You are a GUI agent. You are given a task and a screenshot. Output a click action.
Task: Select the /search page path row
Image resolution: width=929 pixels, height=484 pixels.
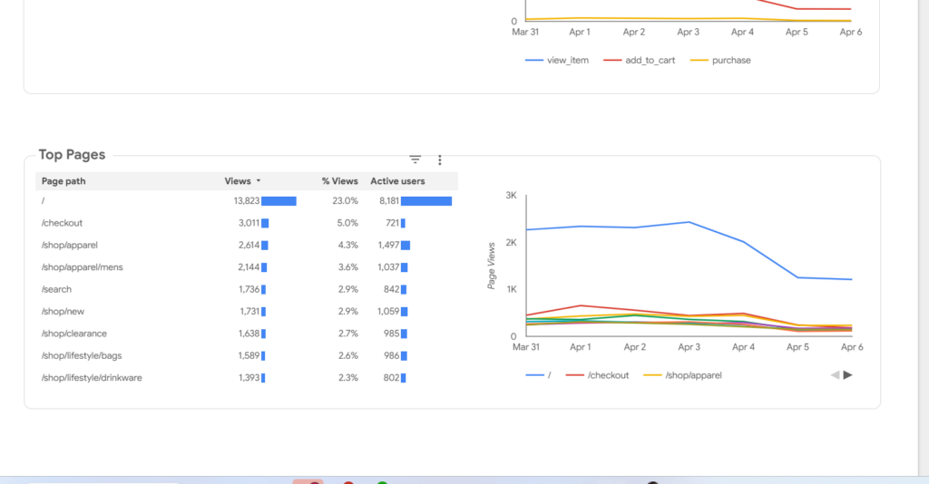pyautogui.click(x=57, y=289)
